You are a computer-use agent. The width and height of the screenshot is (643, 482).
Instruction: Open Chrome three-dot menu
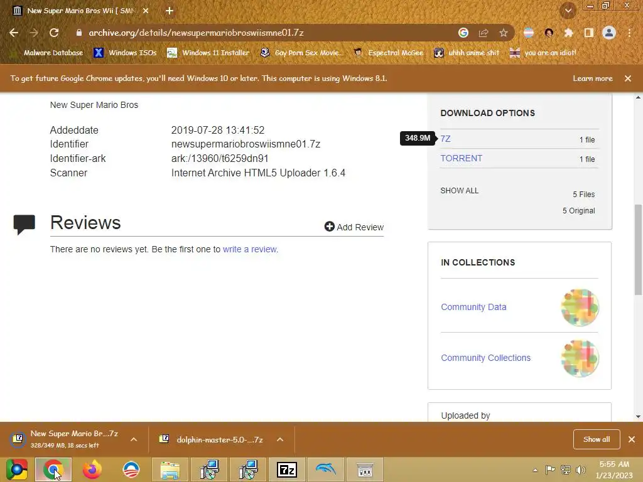[x=629, y=33]
